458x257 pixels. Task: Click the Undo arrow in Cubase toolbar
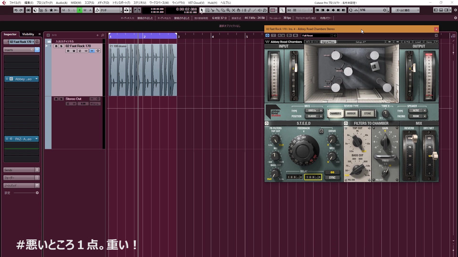[16, 10]
